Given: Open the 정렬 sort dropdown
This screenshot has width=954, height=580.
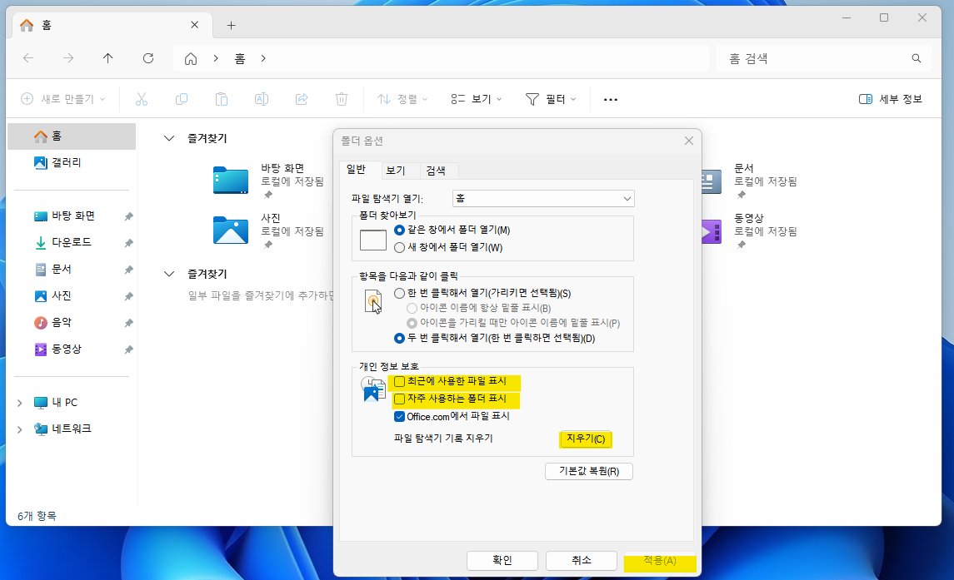Looking at the screenshot, I should click(402, 99).
